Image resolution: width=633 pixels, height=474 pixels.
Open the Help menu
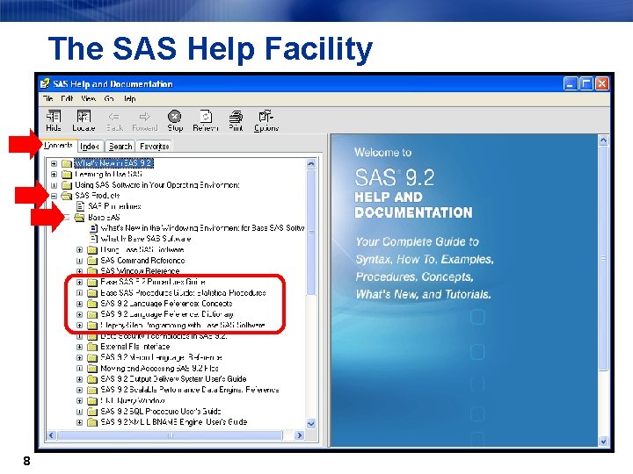pos(129,98)
